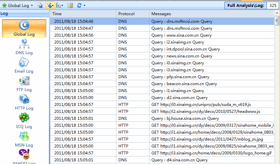Sort by the Messages column header

212,14
